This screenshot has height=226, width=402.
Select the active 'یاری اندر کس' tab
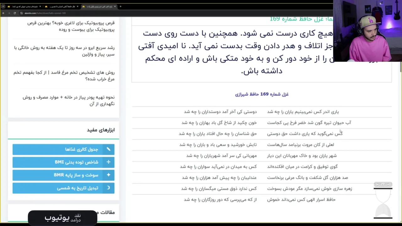pos(99,6)
